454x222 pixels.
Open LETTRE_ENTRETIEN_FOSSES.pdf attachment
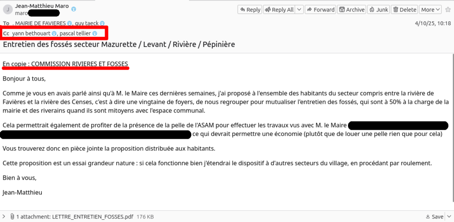[92, 217]
